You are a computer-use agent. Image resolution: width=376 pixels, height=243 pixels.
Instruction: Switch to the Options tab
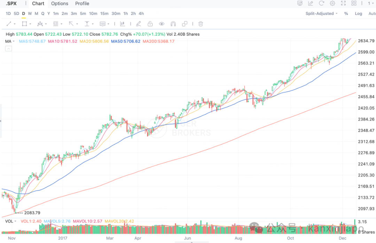point(60,3)
